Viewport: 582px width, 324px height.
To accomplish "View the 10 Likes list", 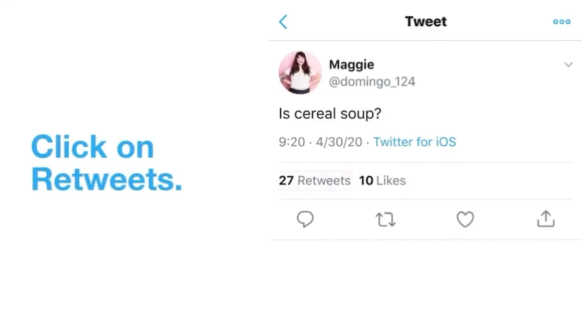I will (x=383, y=180).
